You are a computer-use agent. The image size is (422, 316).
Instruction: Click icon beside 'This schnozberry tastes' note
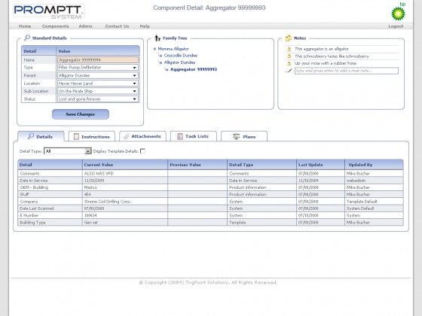[289, 56]
